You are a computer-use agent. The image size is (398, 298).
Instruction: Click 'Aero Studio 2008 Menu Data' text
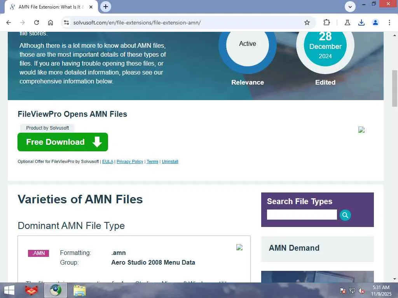(153, 263)
